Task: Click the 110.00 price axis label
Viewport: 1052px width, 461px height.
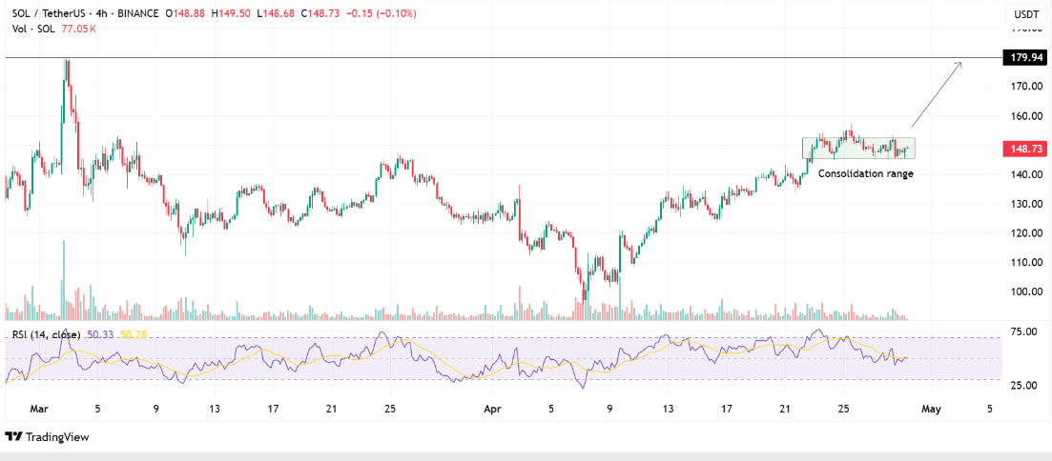Action: pos(1027,262)
